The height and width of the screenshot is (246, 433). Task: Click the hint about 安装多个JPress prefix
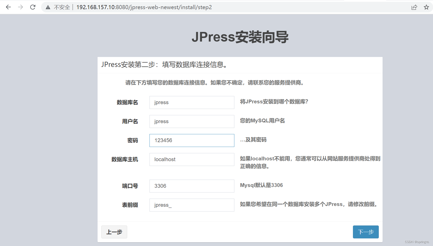(x=309, y=204)
